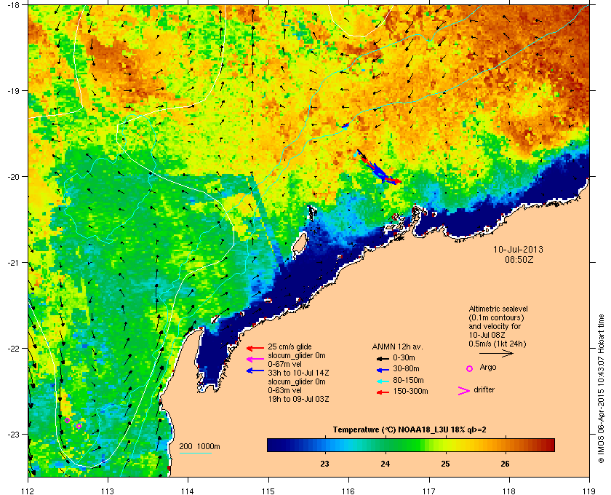Click the 0.5m/s velocity scale arrow
611x495 pixels.
[x=496, y=354]
